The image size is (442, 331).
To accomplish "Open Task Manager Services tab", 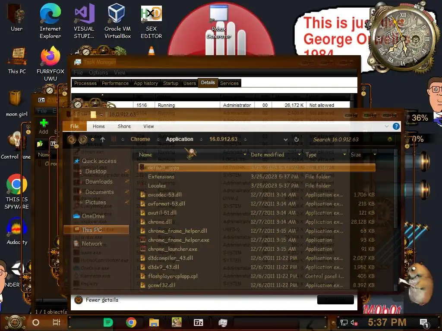I will point(229,83).
